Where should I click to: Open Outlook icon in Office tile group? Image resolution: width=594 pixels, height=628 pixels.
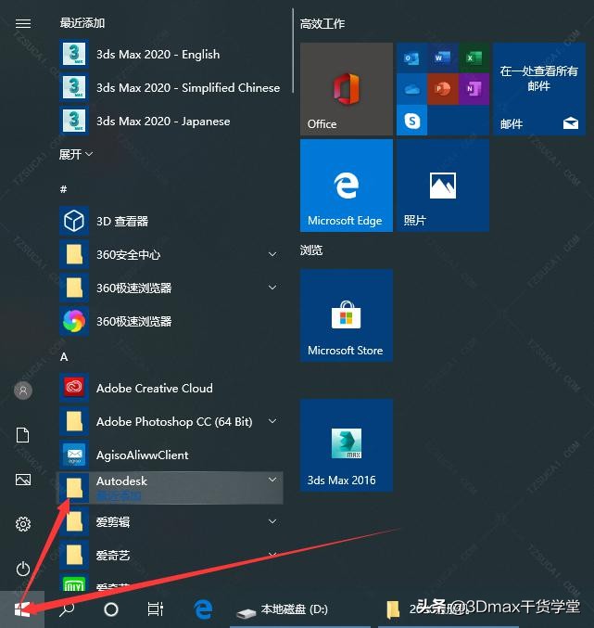411,58
